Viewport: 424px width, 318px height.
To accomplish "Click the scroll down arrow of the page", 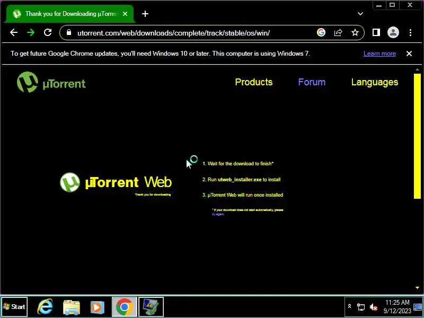I will tap(417, 288).
